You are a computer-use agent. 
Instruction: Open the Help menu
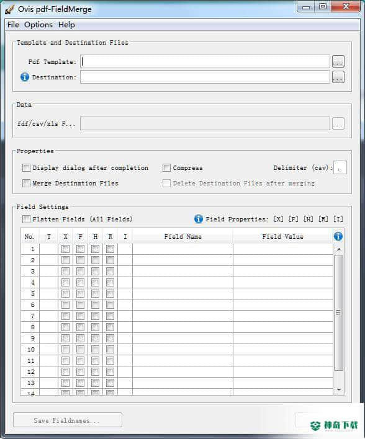coord(66,25)
